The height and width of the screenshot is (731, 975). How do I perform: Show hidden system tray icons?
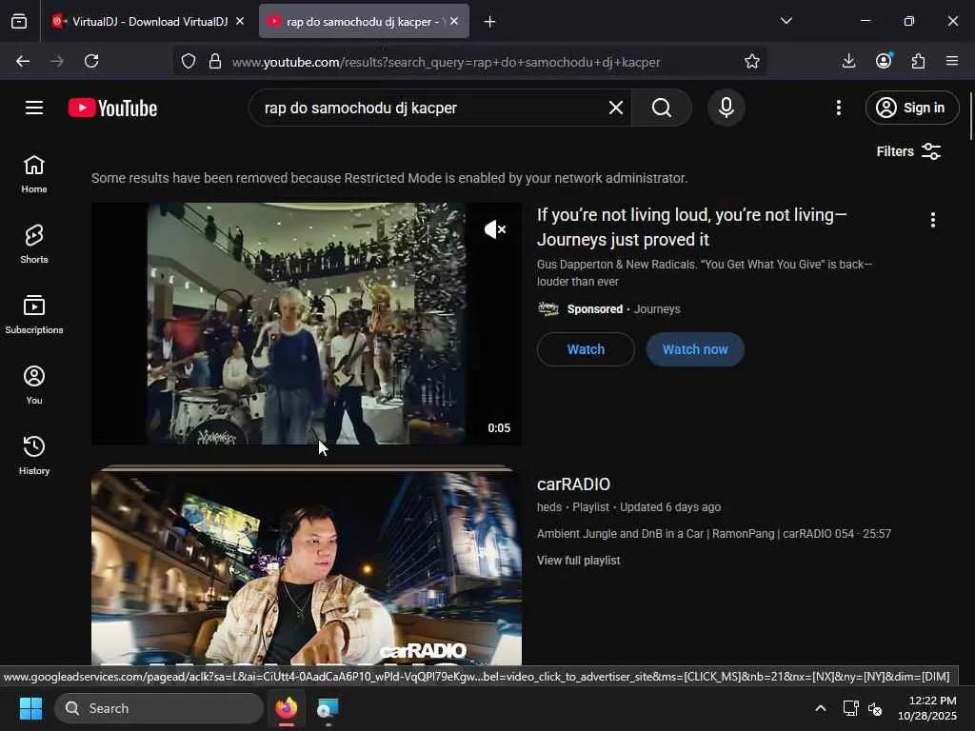[821, 708]
